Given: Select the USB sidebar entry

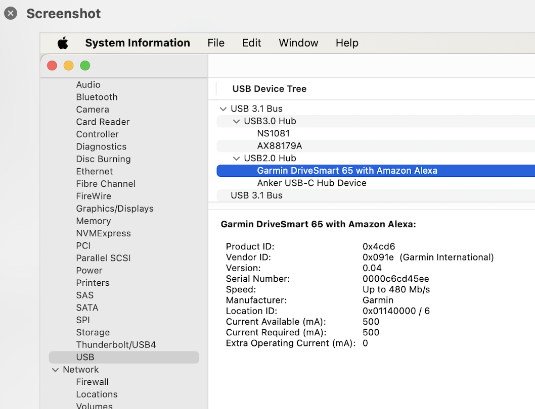Looking at the screenshot, I should tap(124, 357).
